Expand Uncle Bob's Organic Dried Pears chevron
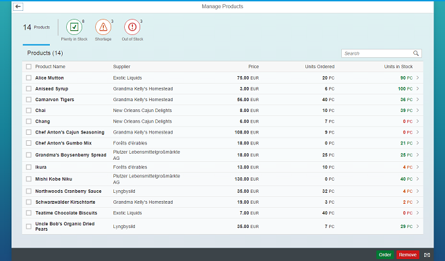The image size is (445, 261). tap(418, 227)
